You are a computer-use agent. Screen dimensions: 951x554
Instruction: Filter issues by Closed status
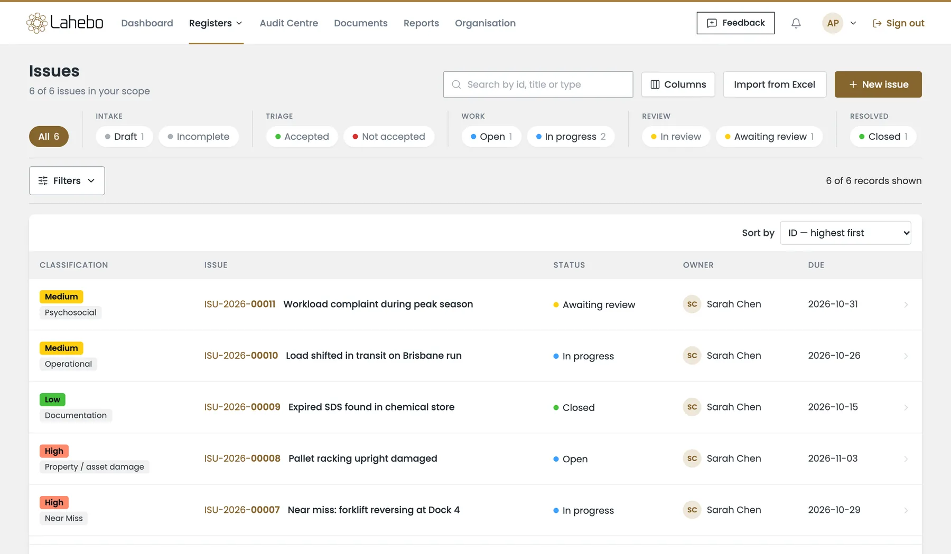(883, 137)
